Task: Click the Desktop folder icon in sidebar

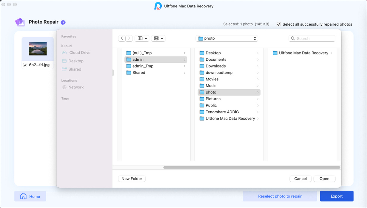Action: pyautogui.click(x=64, y=61)
